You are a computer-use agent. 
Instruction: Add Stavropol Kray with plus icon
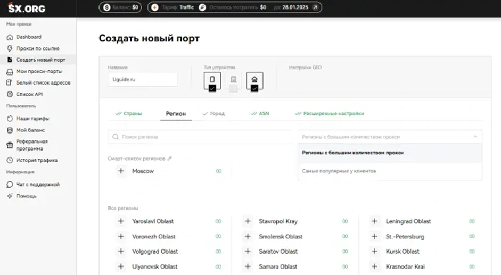coord(248,221)
